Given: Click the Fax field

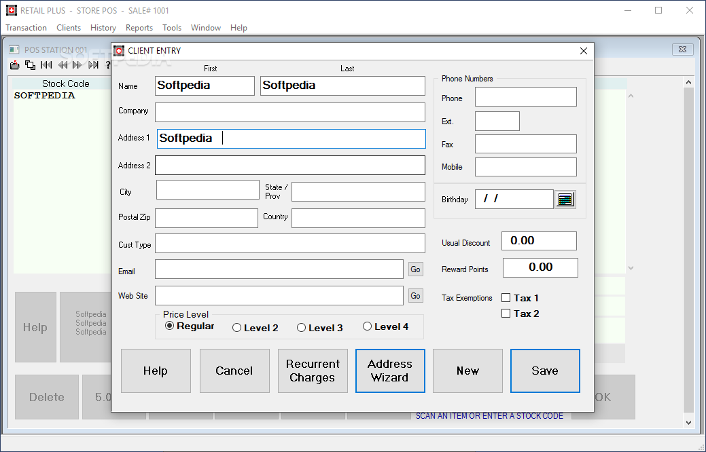Looking at the screenshot, I should 526,144.
